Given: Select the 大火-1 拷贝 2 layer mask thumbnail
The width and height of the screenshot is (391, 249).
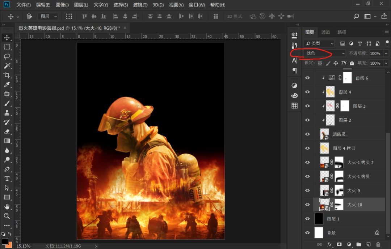Looking at the screenshot, I should pyautogui.click(x=339, y=162).
